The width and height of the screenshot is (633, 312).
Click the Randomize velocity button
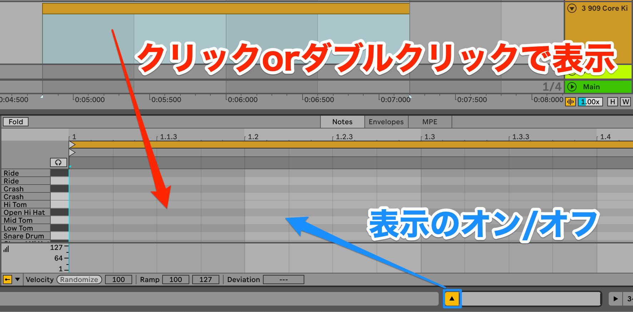click(79, 280)
